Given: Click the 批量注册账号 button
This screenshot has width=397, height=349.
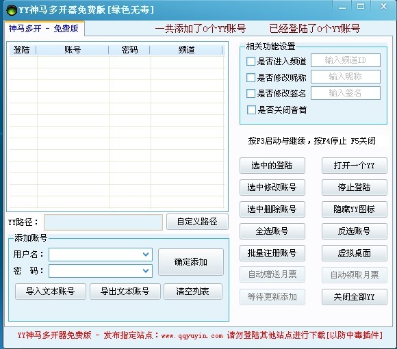Looking at the screenshot, I should 272,253.
